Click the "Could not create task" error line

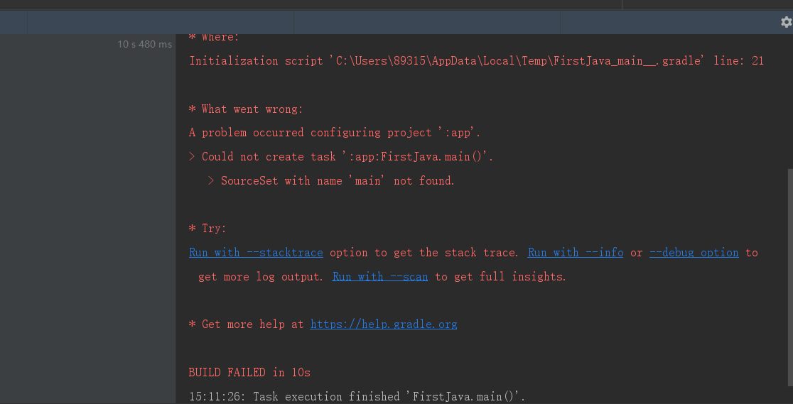(x=341, y=157)
